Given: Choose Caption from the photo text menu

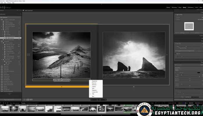Looking at the screenshot, I should 94,86.
